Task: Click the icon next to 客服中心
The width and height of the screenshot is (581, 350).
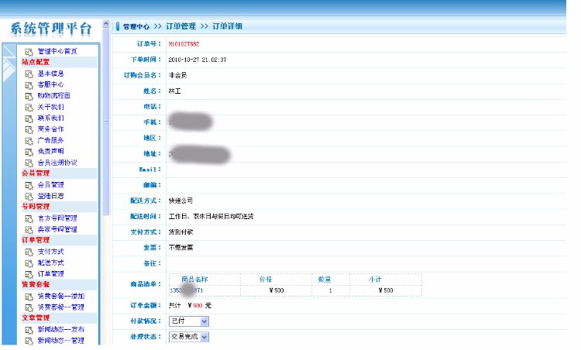Action: click(29, 85)
